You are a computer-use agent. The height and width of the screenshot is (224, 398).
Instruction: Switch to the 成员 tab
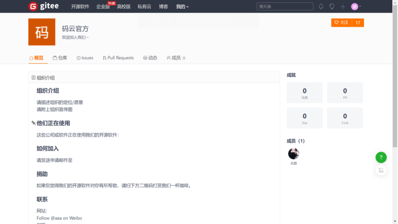[176, 58]
